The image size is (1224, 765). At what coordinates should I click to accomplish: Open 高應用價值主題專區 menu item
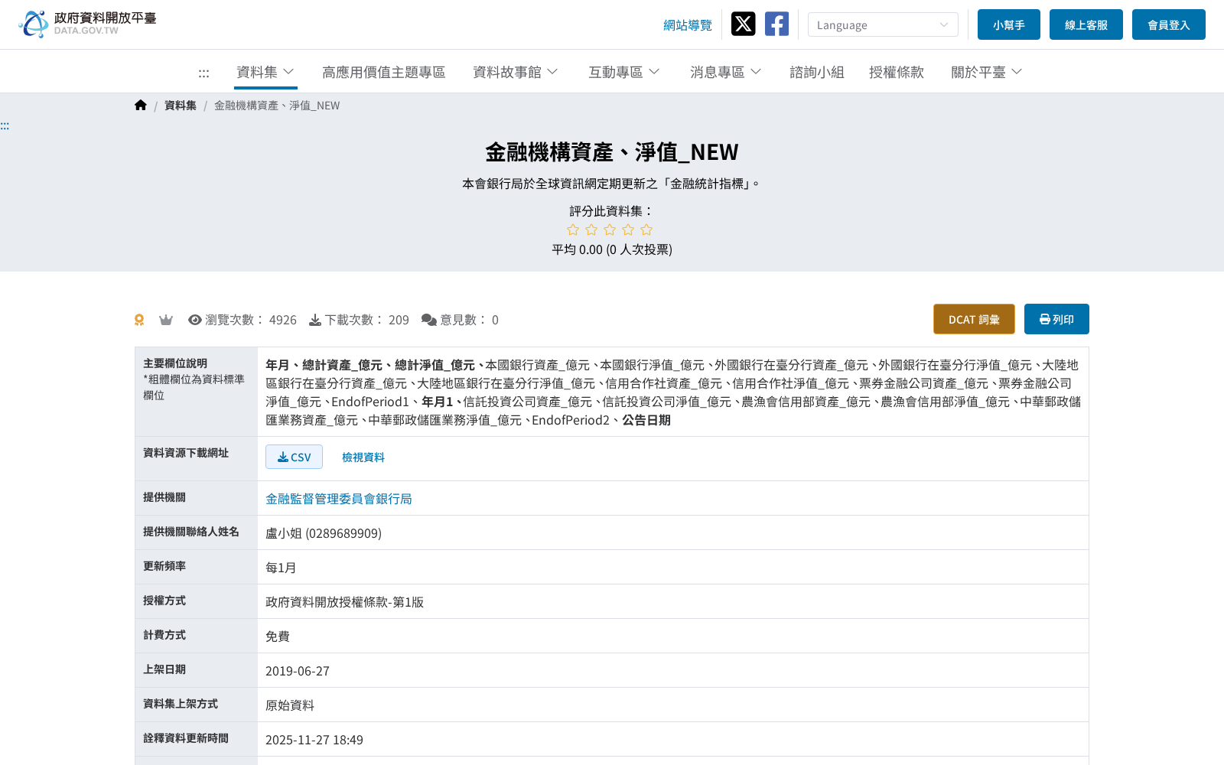pos(384,72)
